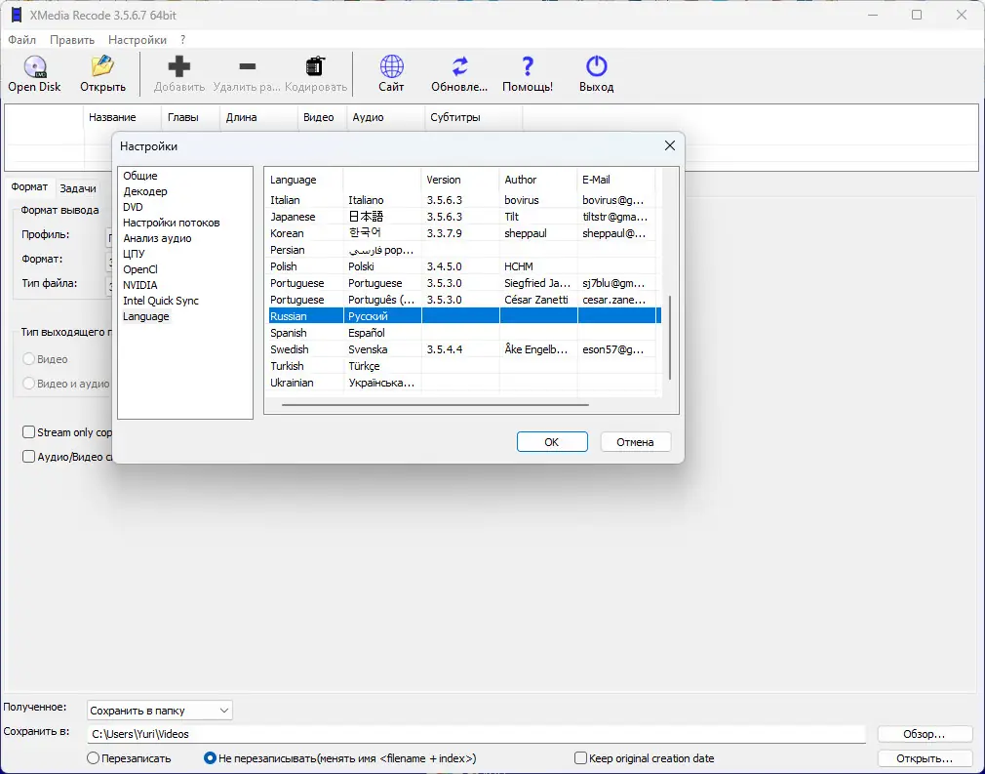
Task: Click the Открыть... button at bottom right
Action: tap(925, 758)
